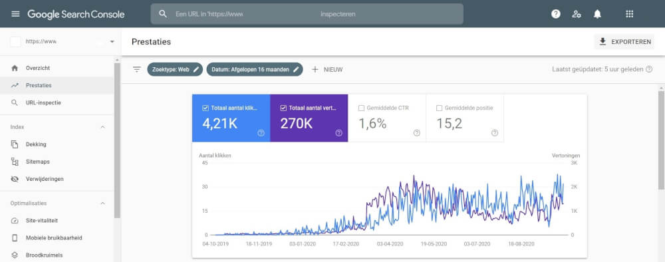Open Site-vitaliteit report
The width and height of the screenshot is (665, 262).
[x=57, y=221]
